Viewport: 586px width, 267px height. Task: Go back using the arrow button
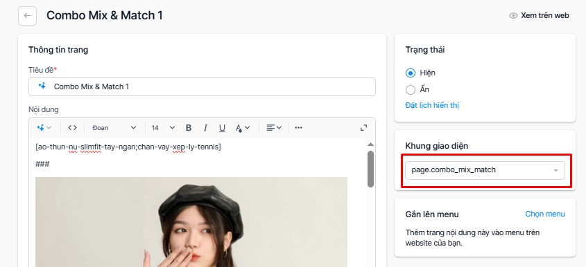point(27,16)
